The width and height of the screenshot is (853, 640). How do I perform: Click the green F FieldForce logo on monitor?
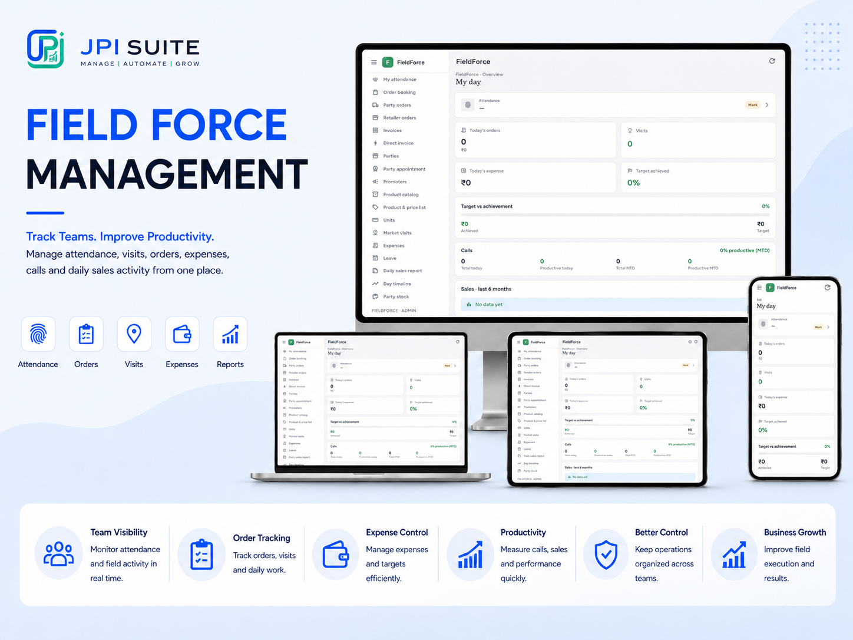coord(388,62)
